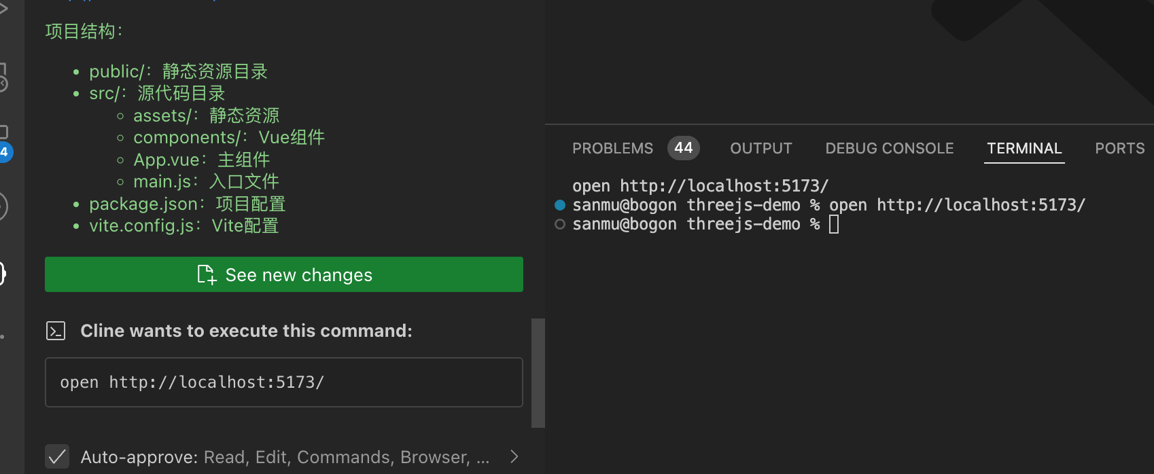Image resolution: width=1154 pixels, height=474 pixels.
Task: Toggle the Auto-approve checkbox
Action: [x=58, y=457]
